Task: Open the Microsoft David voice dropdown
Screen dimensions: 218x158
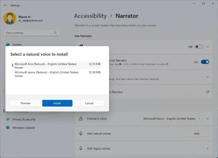Action: pos(172,119)
